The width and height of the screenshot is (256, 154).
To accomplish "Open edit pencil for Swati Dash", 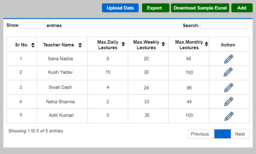I will pos(229,88).
